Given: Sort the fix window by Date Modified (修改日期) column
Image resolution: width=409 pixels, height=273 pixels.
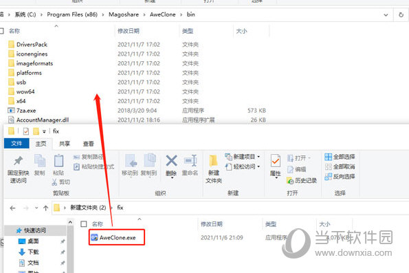Looking at the screenshot, I should (x=211, y=224).
